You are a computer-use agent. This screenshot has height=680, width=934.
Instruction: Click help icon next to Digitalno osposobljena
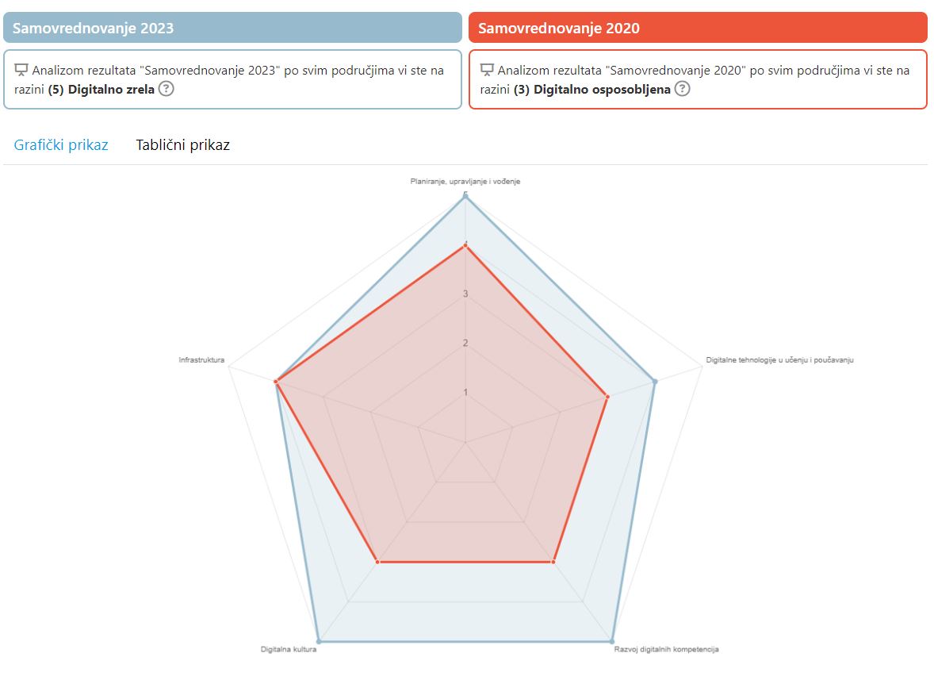682,89
